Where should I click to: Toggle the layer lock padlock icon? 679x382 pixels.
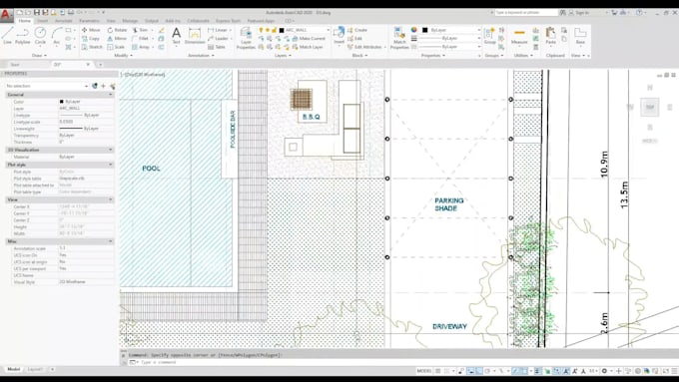[x=275, y=30]
